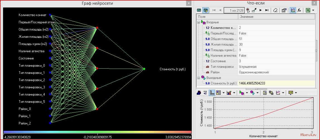Click the red price curve in chart
320x140 pixels.
click(x=264, y=115)
